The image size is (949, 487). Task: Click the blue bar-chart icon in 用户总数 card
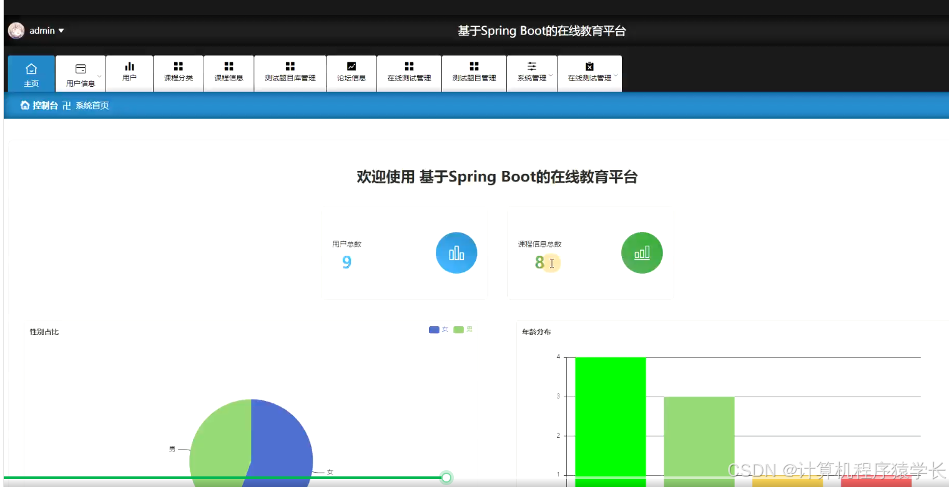[x=456, y=253]
